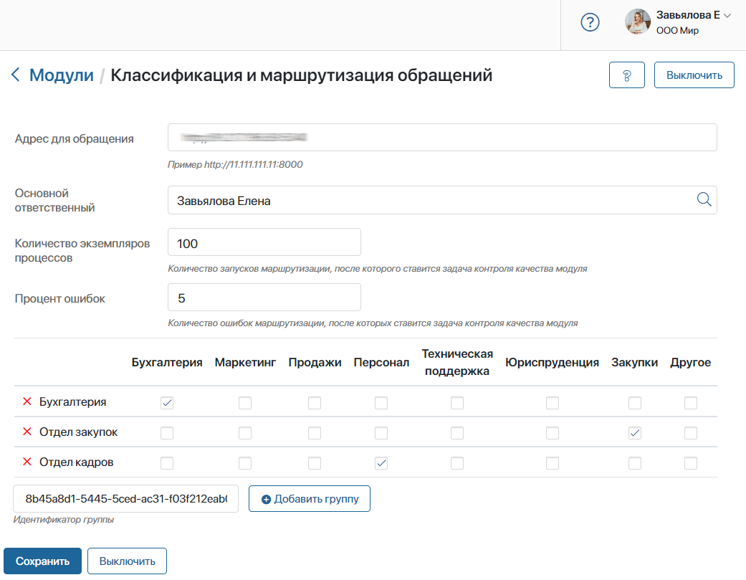Click the hint icon beside top Выключить button
The height and width of the screenshot is (580, 746).
coord(626,75)
